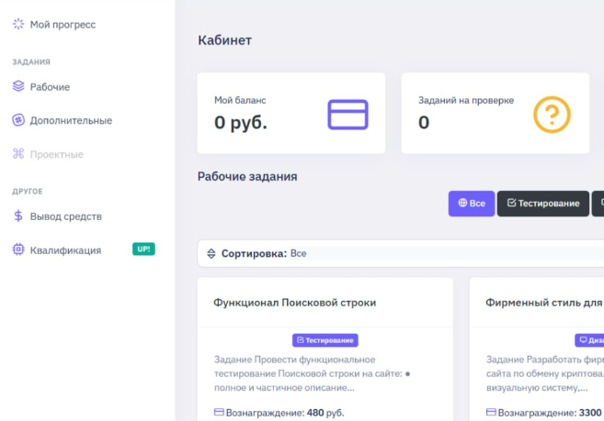Viewport: 604px width, 421px height.
Task: Click the sort arrows icon by Сортировка
Action: pos(211,253)
